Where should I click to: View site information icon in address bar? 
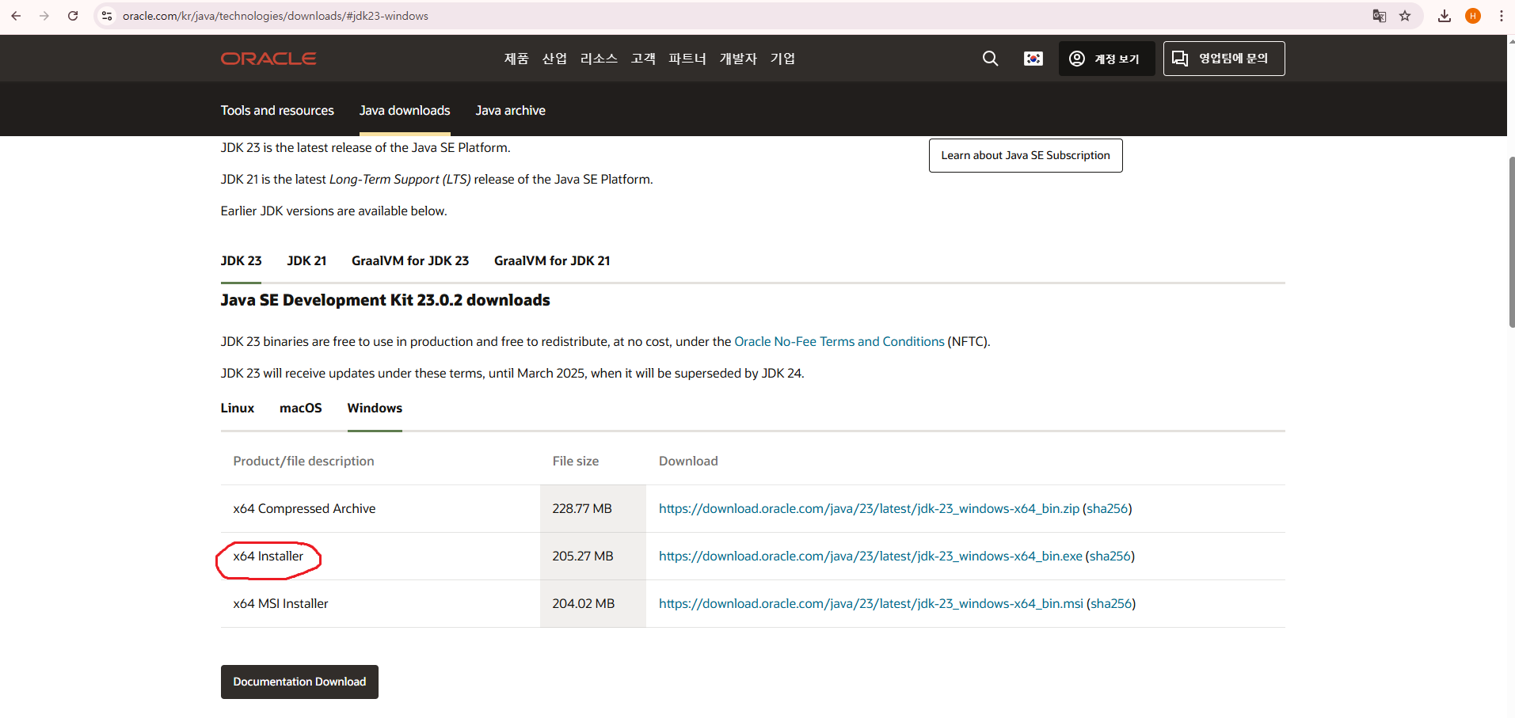[x=107, y=16]
